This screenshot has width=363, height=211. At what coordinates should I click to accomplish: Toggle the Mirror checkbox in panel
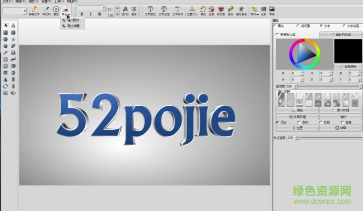point(342,122)
